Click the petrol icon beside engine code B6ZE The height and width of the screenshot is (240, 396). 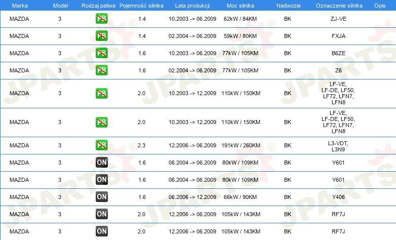[101, 53]
